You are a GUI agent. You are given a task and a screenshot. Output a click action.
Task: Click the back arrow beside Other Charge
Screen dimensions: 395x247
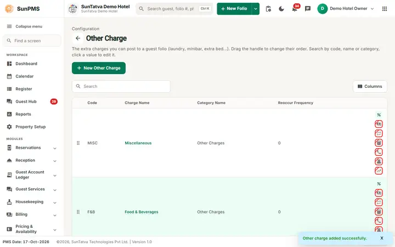(x=78, y=38)
